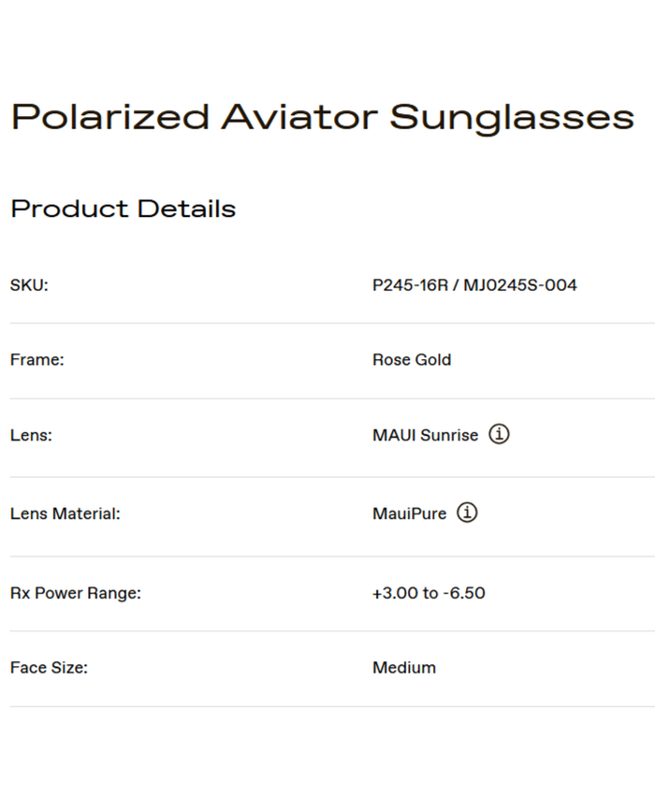Select the MAUI Sunrise lens text
The height and width of the screenshot is (795, 655).
click(x=425, y=436)
